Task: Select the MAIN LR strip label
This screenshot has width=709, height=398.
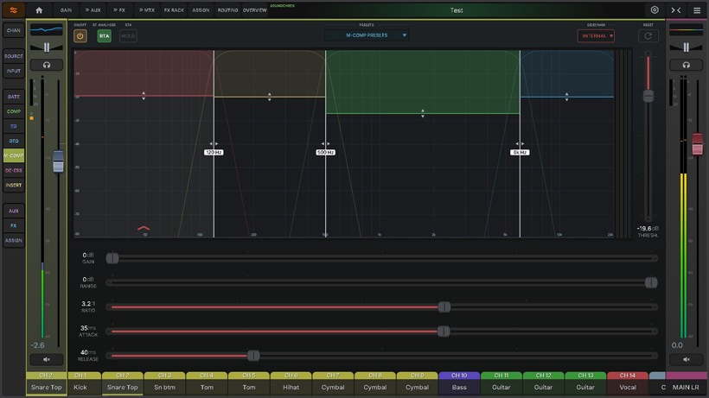Action: 686,387
